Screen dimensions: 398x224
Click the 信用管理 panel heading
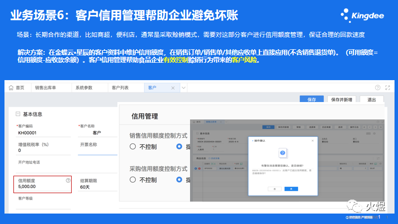[145, 116]
